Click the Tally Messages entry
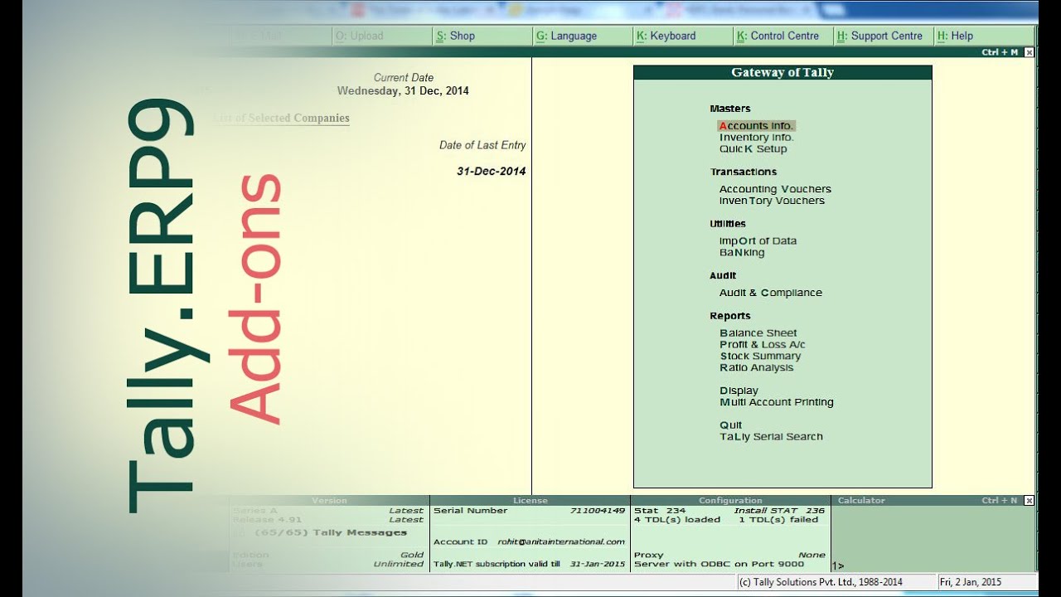Image resolution: width=1061 pixels, height=597 pixels. (x=331, y=532)
